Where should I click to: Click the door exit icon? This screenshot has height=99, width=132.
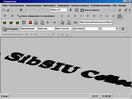[x=70, y=10]
